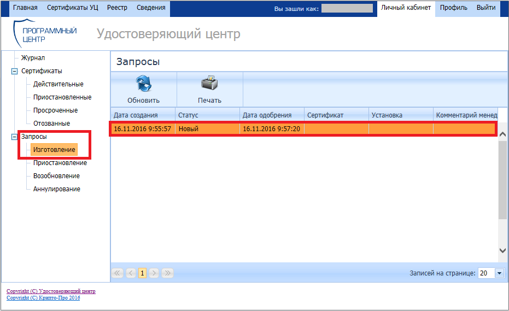Screen dimensions: 509x311
Task: Go to last page in pager
Action: click(167, 273)
